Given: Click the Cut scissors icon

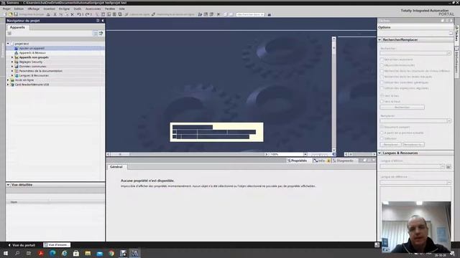Looking at the screenshot, I should (55, 14).
